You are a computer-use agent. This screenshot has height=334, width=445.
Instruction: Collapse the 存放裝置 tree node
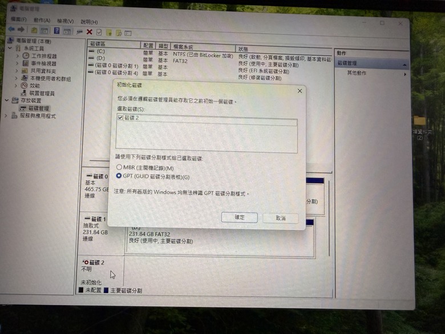click(6, 100)
